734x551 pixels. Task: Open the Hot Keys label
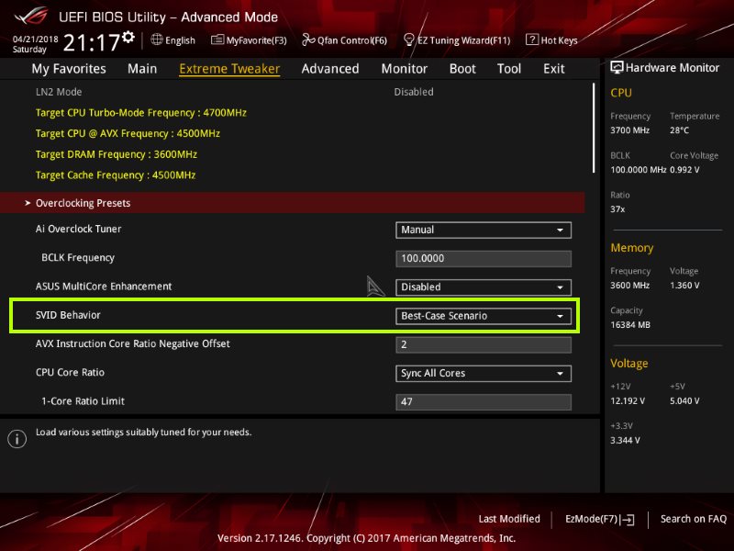pyautogui.click(x=559, y=40)
